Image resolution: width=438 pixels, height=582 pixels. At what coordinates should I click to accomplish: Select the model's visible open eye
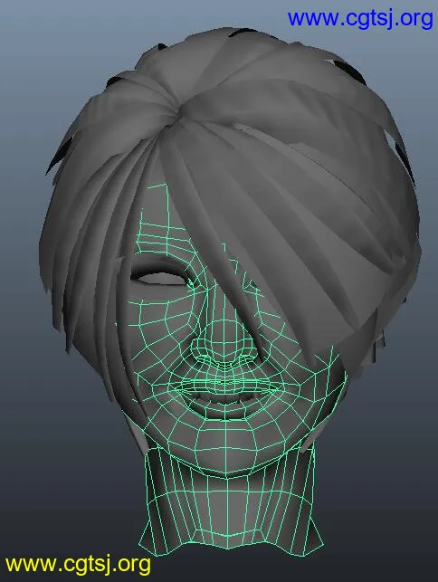(159, 277)
